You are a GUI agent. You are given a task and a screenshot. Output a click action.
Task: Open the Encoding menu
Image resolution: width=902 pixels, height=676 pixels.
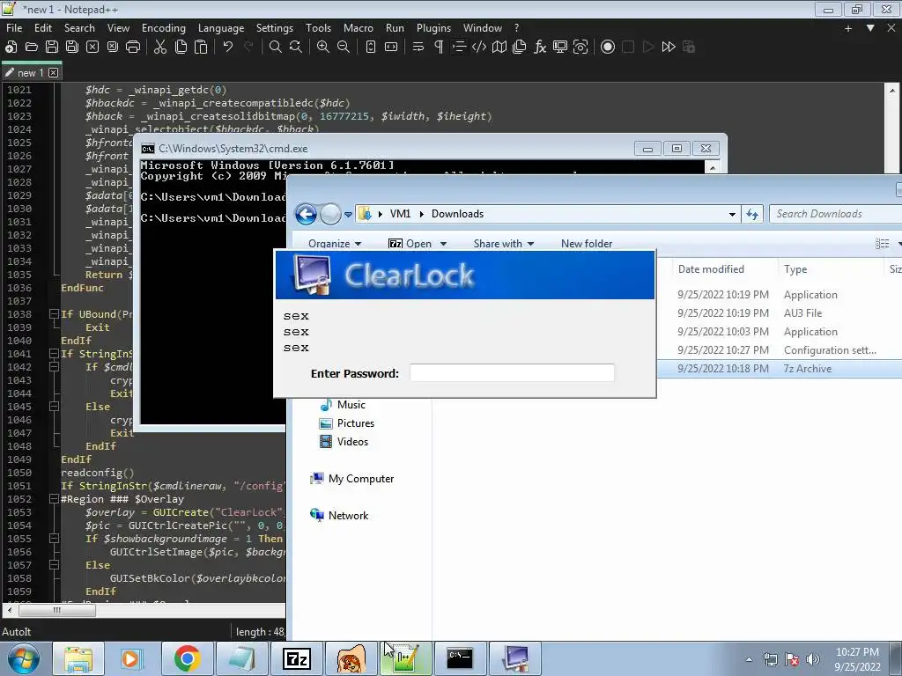coord(163,27)
